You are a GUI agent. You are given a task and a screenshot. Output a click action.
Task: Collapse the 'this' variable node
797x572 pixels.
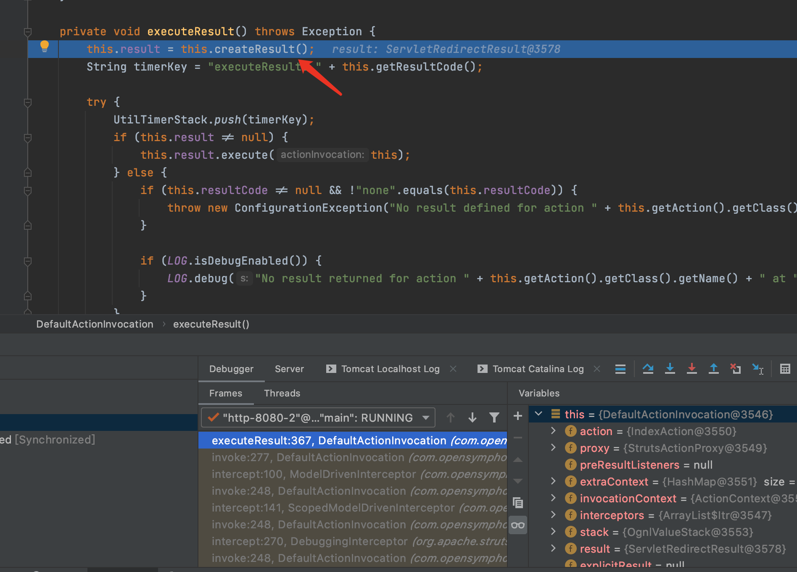(538, 414)
